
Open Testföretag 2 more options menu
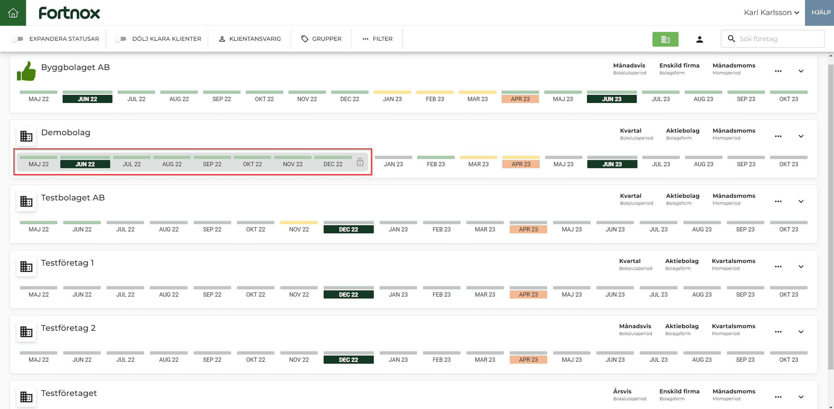tap(778, 332)
